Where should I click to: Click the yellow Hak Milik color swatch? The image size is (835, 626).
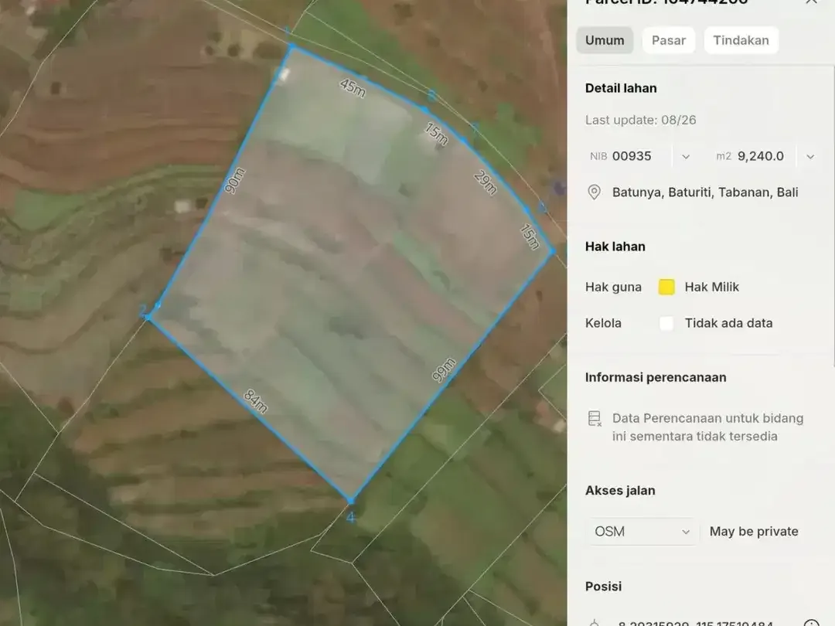666,287
